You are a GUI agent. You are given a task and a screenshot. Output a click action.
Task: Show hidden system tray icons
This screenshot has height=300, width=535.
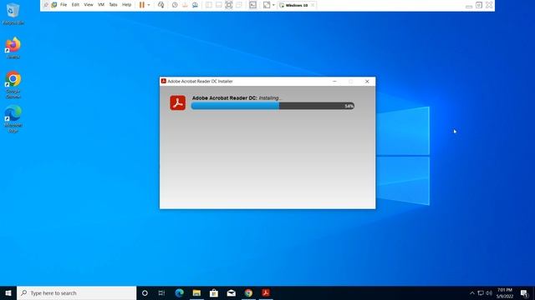(471, 292)
